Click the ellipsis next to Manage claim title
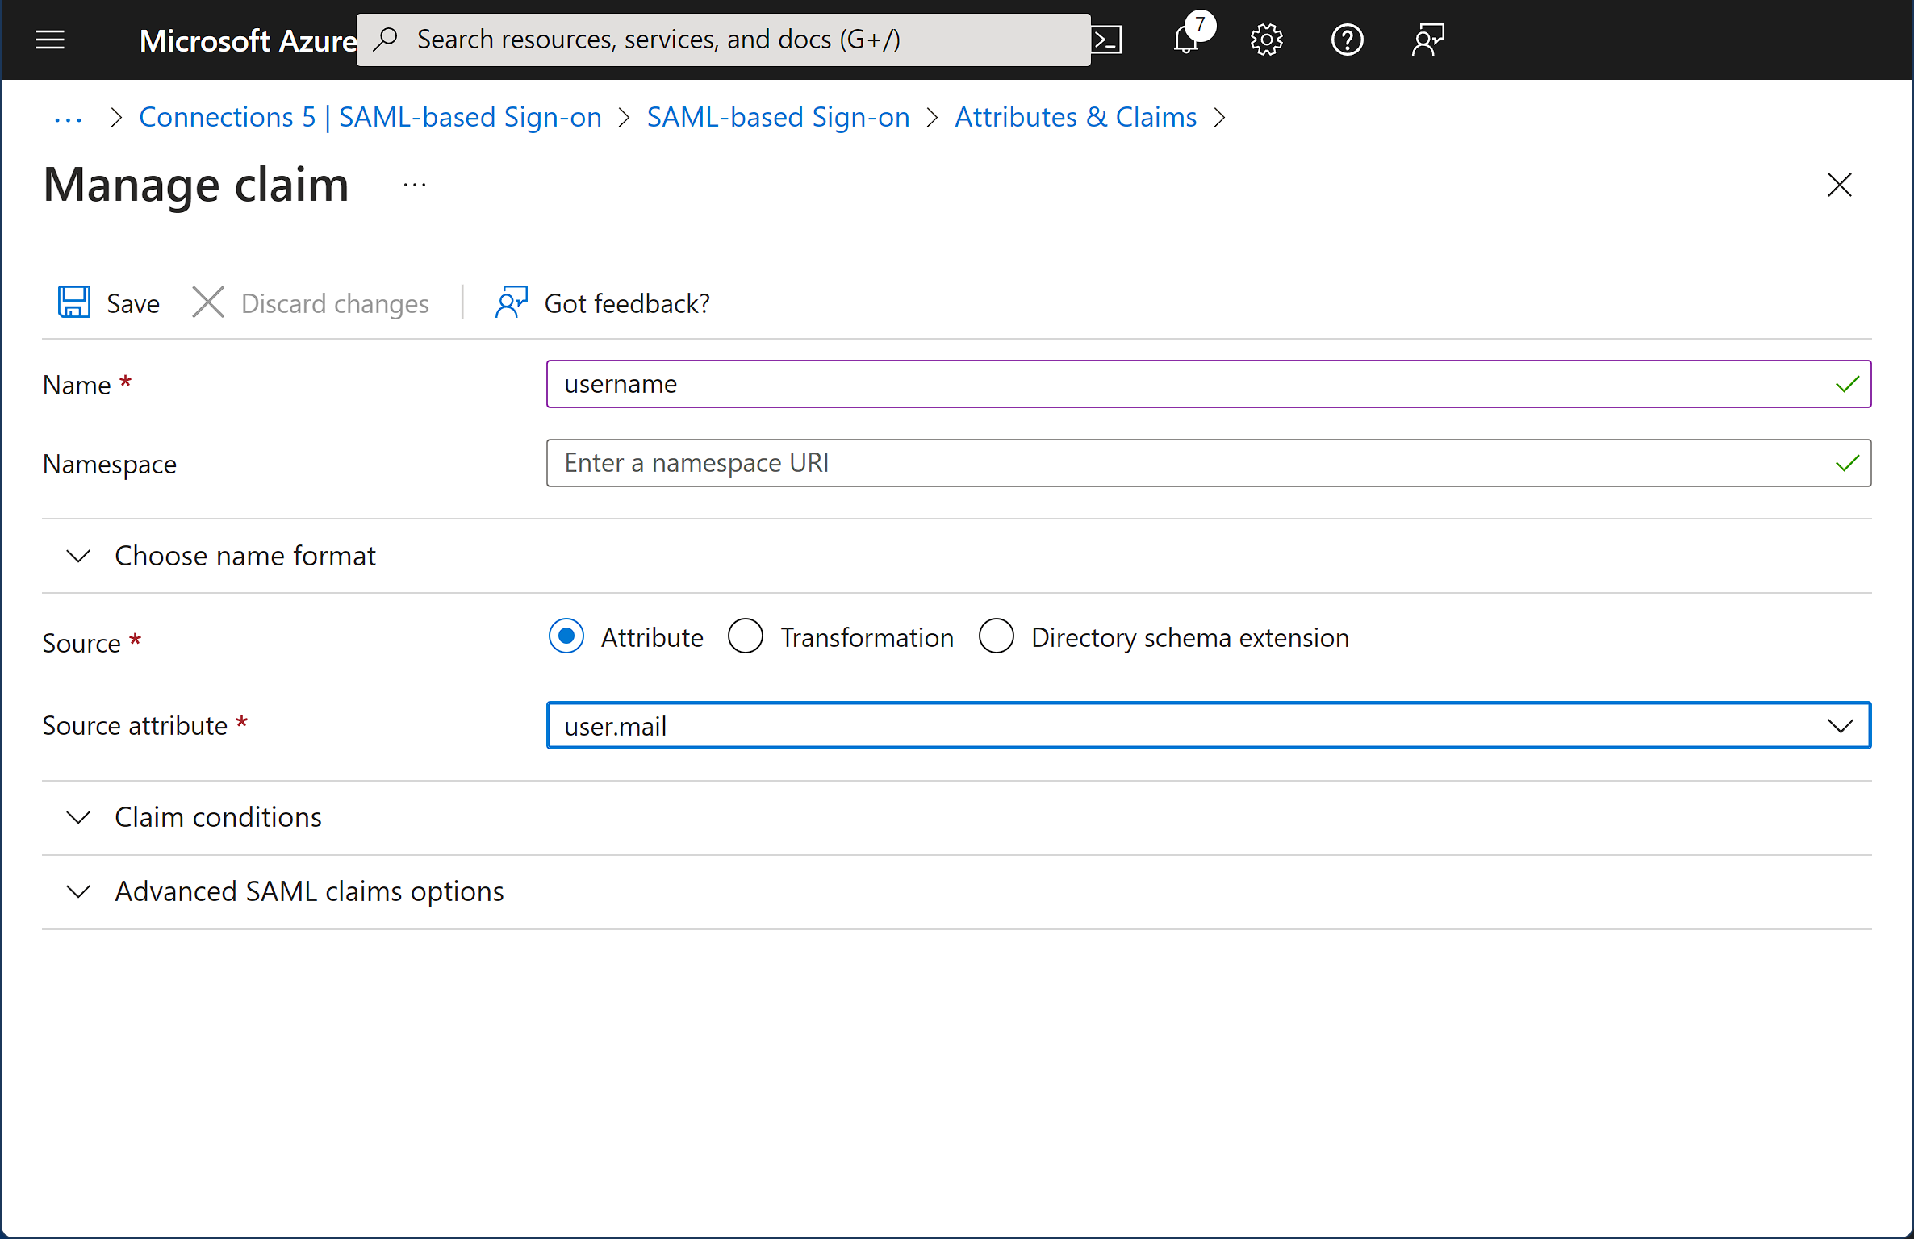This screenshot has height=1239, width=1914. (413, 185)
